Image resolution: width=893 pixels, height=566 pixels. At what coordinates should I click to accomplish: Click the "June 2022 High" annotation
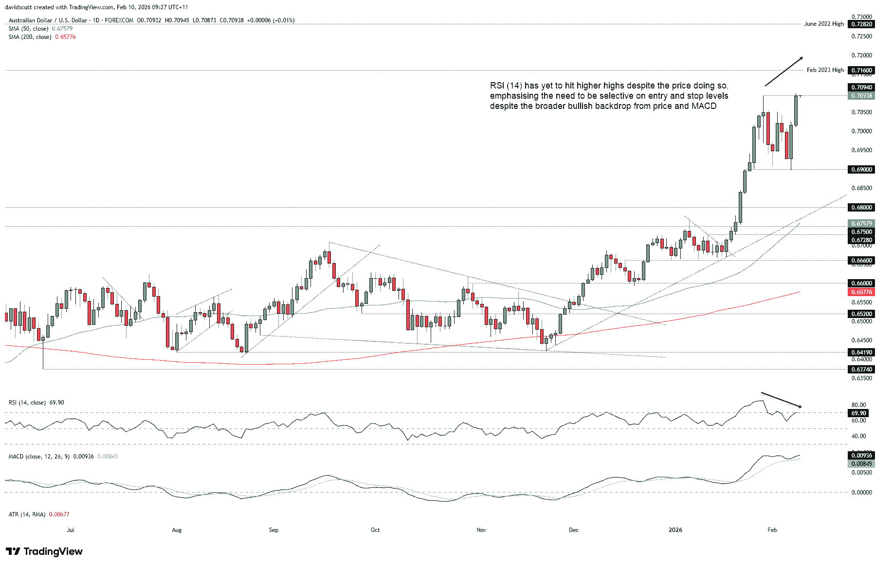824,24
